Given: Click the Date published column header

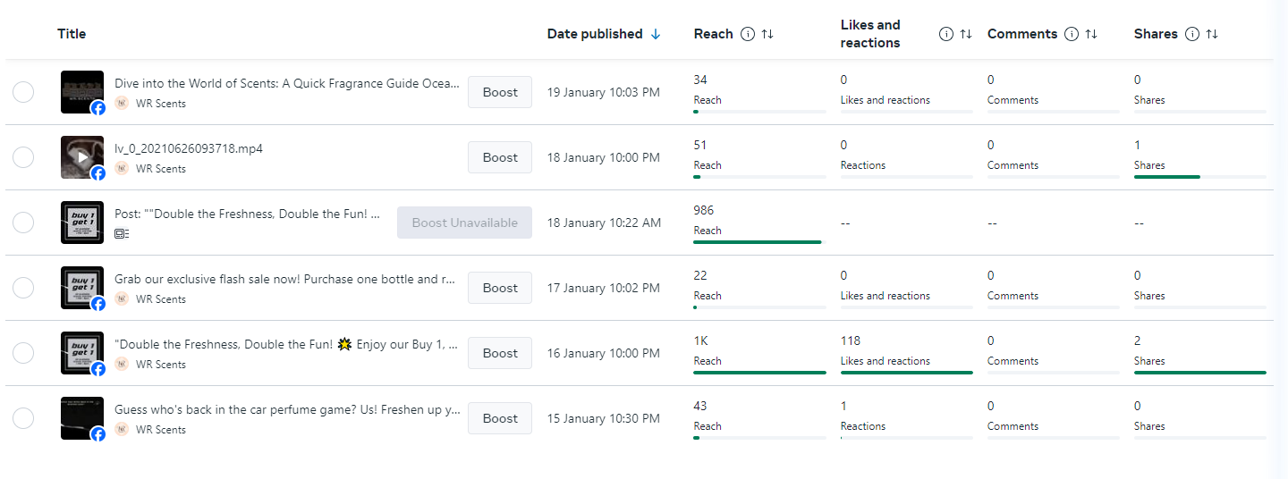Looking at the screenshot, I should 595,34.
